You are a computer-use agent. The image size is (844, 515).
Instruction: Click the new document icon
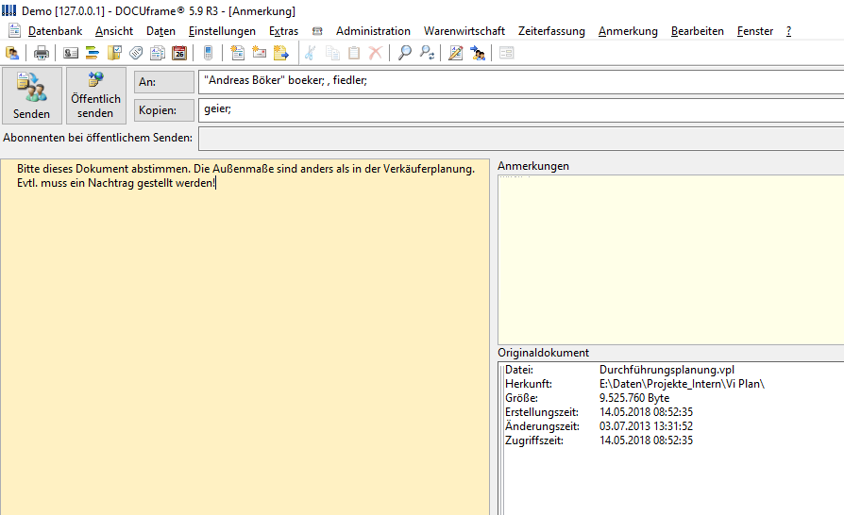point(237,53)
